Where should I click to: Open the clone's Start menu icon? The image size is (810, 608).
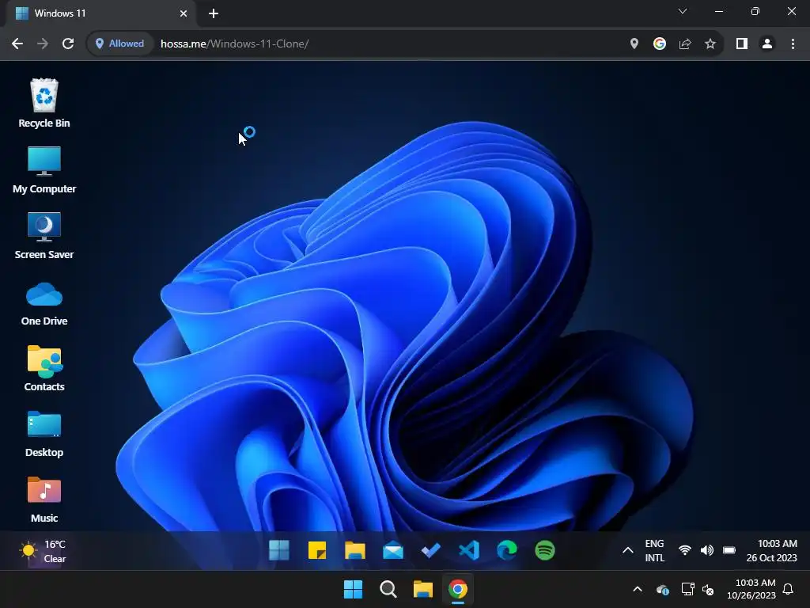tap(279, 551)
